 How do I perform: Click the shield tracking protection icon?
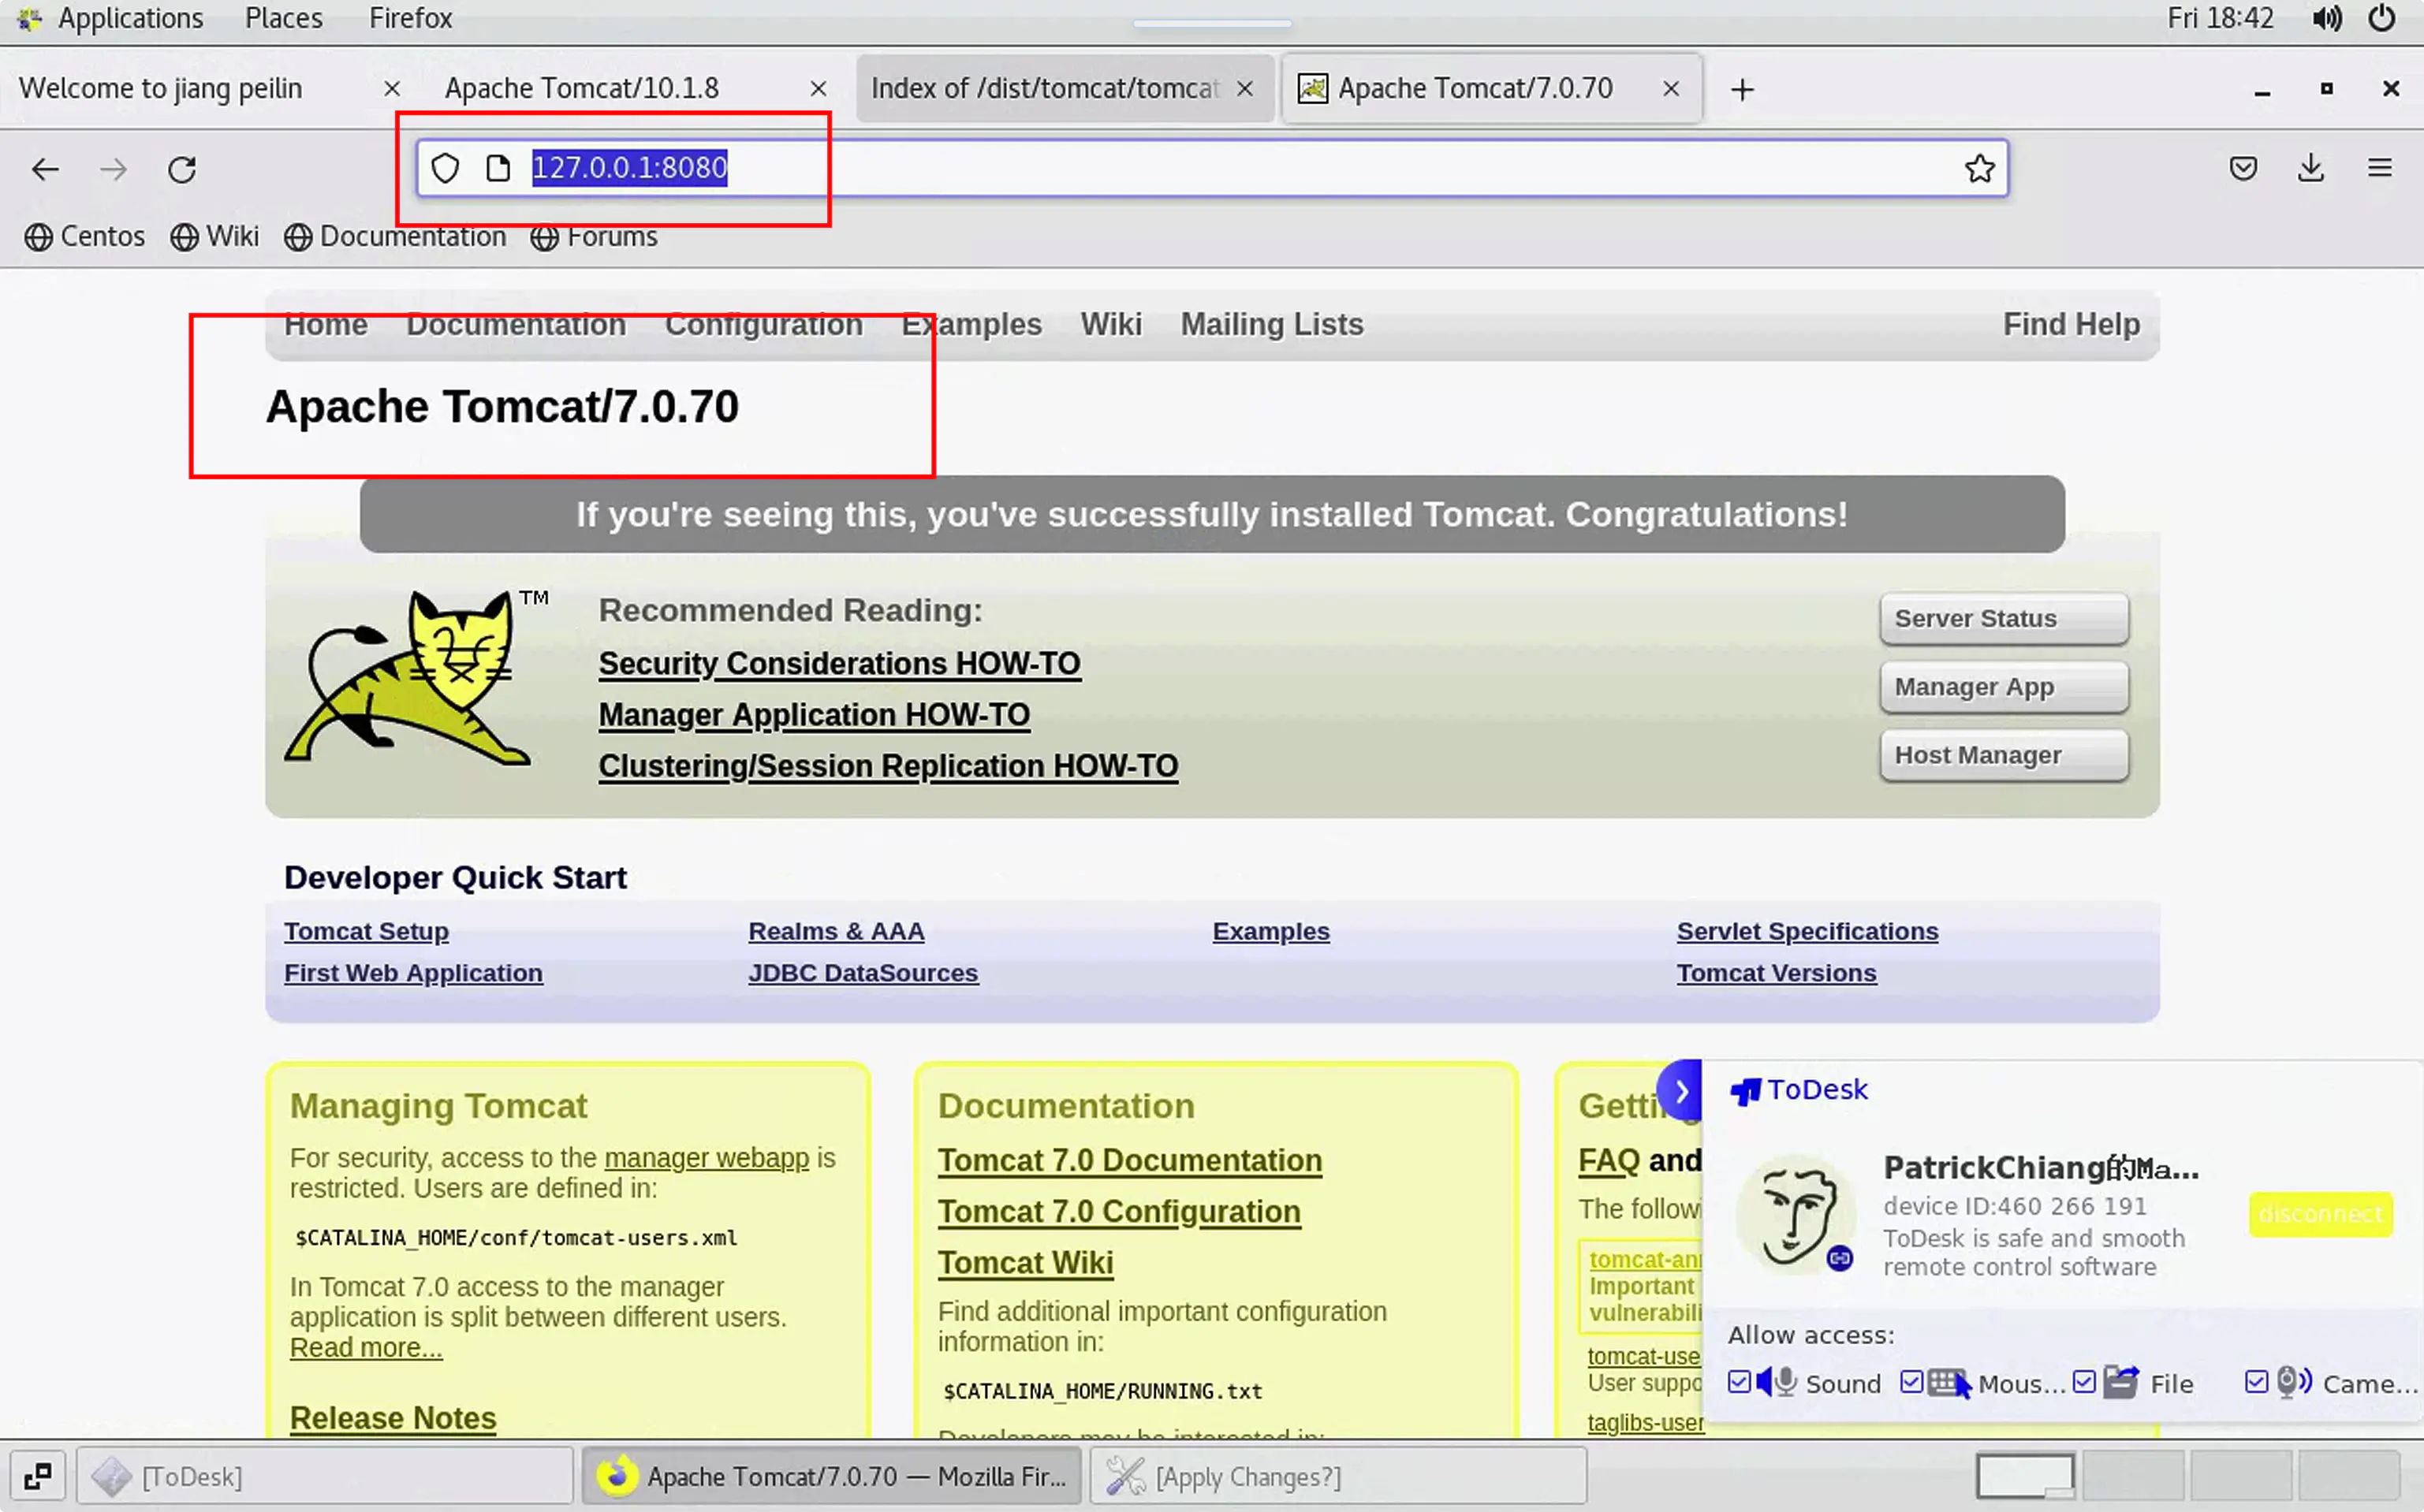coord(446,168)
